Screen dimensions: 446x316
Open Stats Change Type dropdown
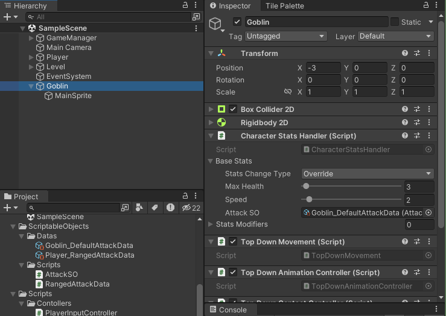(367, 173)
